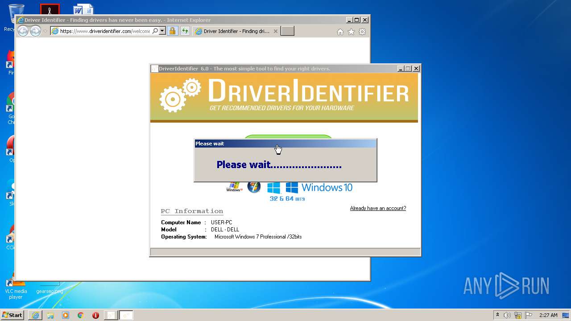Click the 'Please wait' dialog title bar

coord(285,144)
